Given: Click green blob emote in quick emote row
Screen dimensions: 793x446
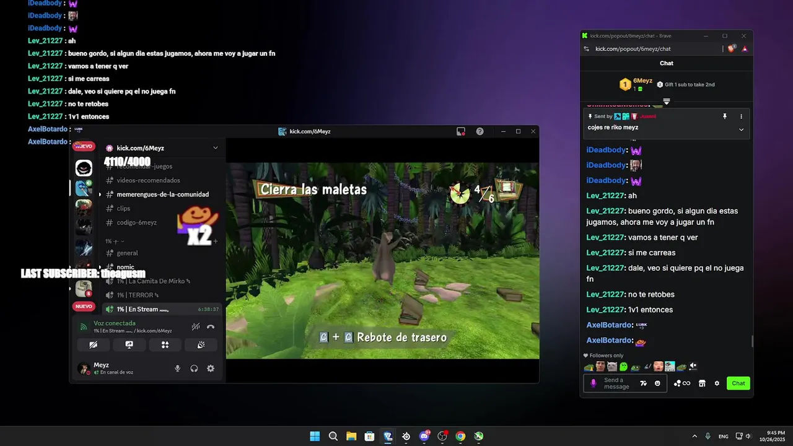Looking at the screenshot, I should 623,366.
